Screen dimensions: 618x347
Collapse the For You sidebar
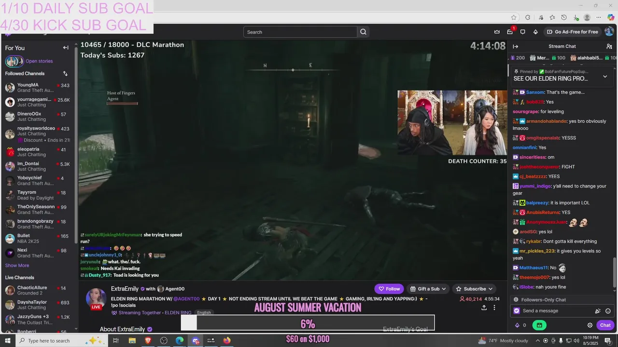coord(66,48)
